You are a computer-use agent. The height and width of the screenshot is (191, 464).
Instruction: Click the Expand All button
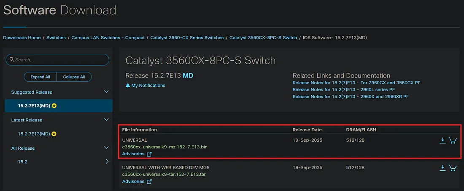[x=40, y=77]
